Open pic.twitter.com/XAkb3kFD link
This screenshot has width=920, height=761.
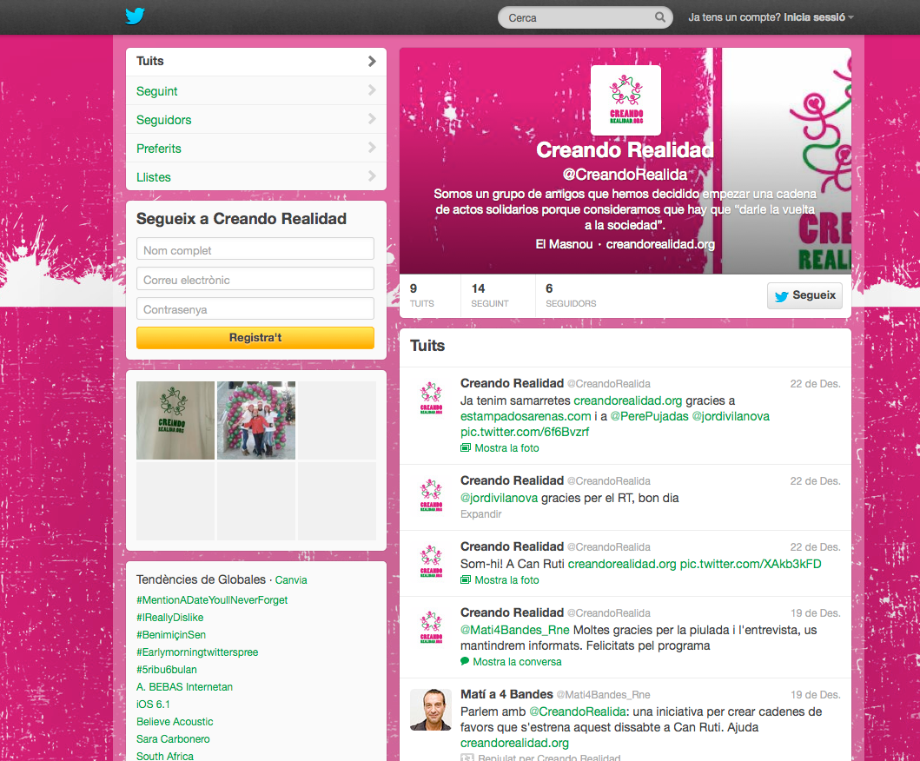[751, 564]
